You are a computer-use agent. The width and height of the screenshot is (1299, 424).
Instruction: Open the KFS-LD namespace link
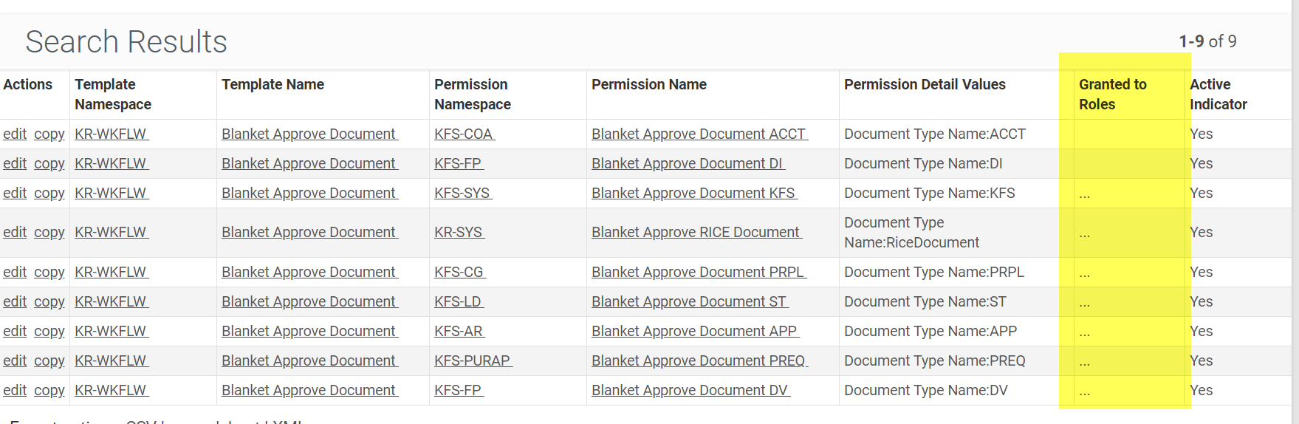pos(459,301)
